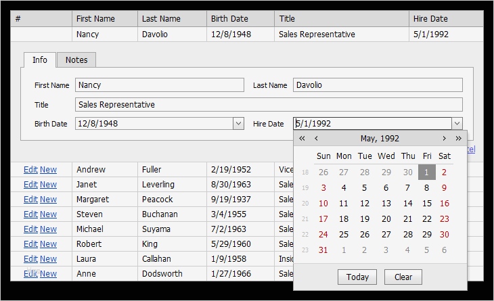Select the Info tab

(x=40, y=60)
